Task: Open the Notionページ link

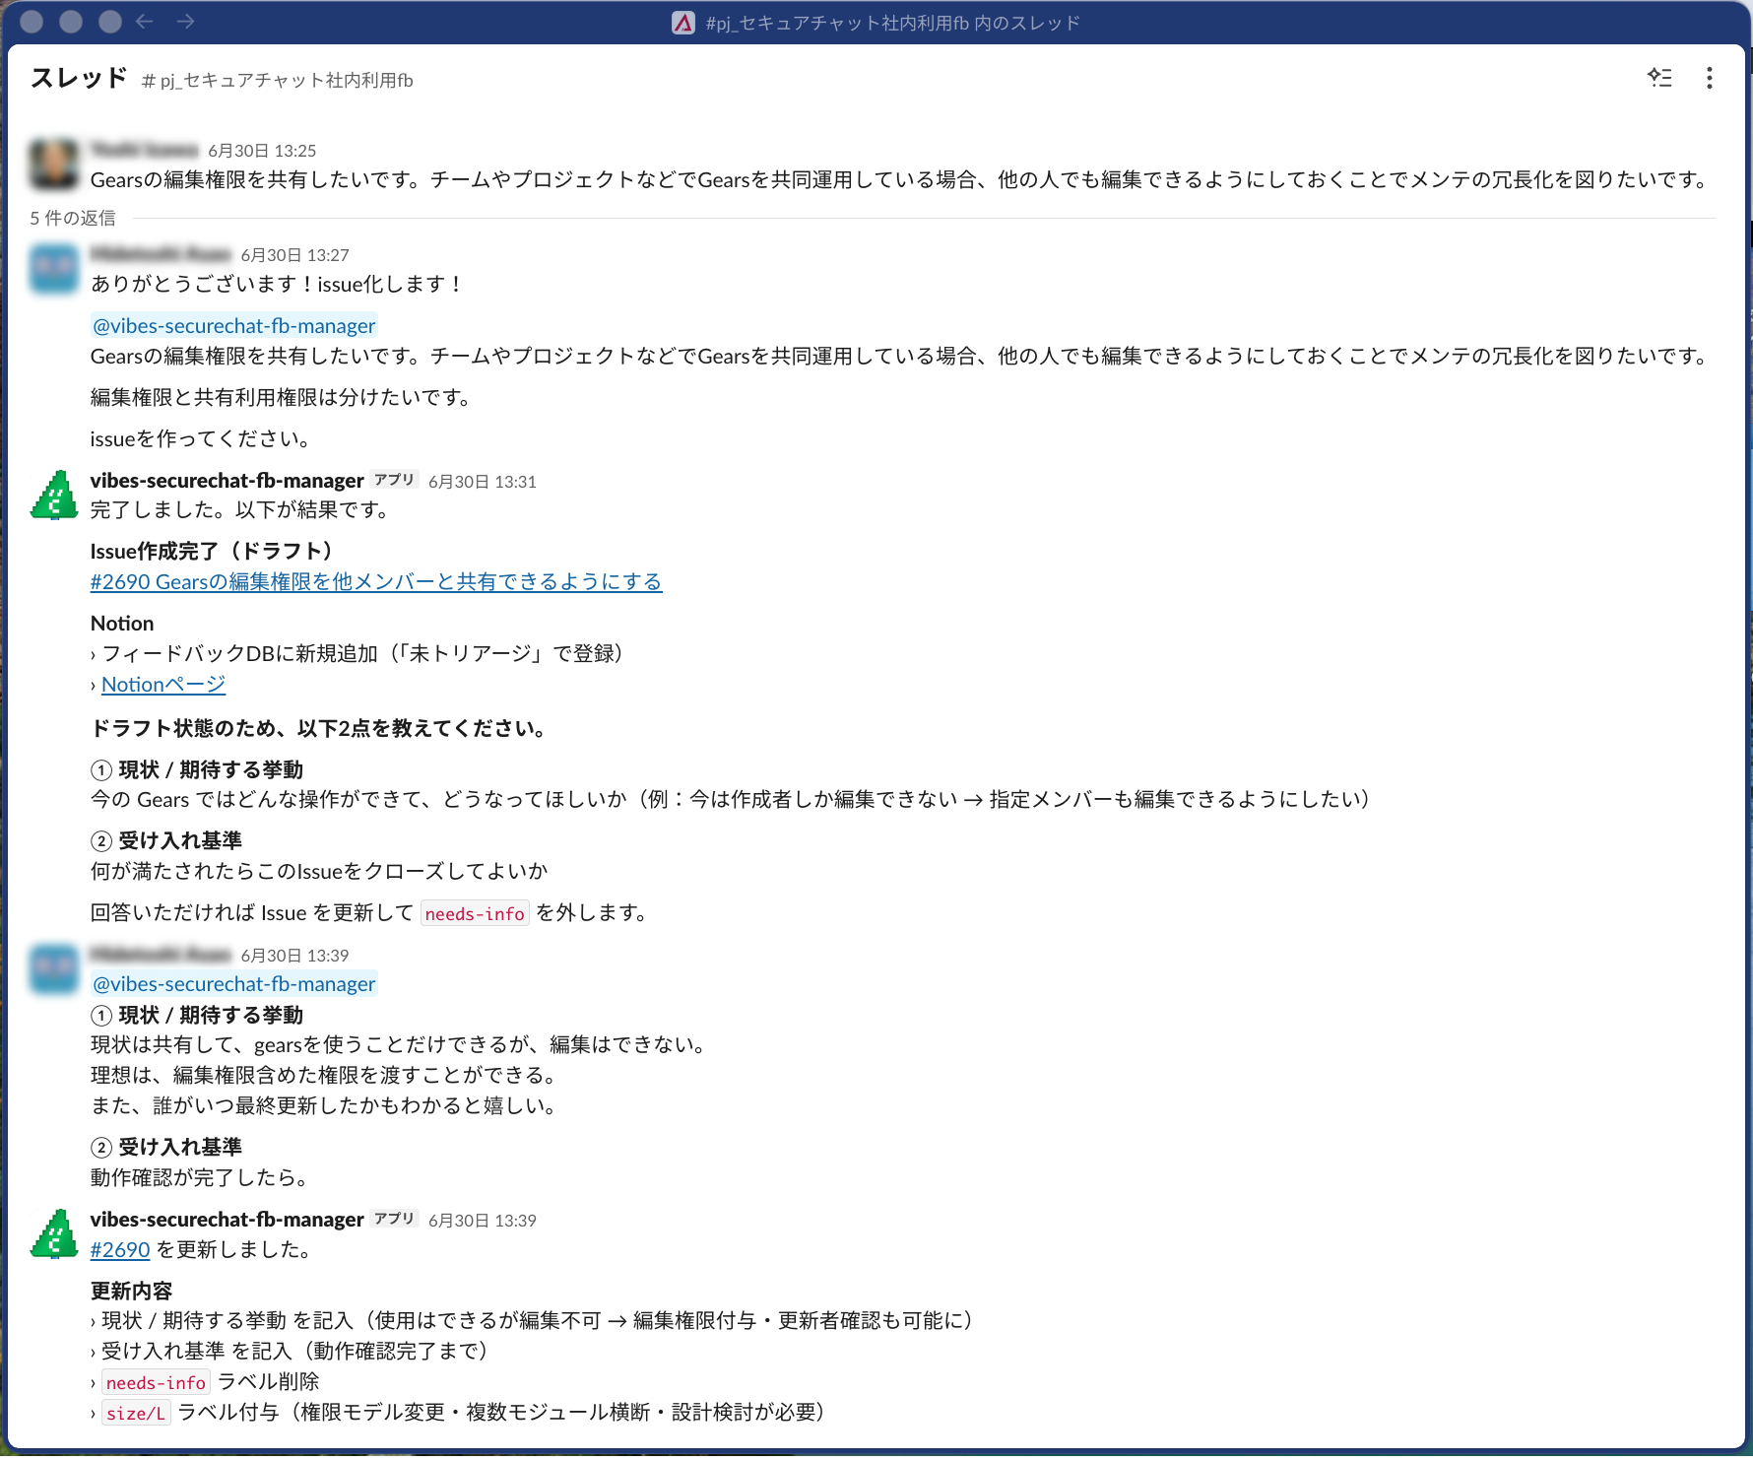Action: (163, 685)
